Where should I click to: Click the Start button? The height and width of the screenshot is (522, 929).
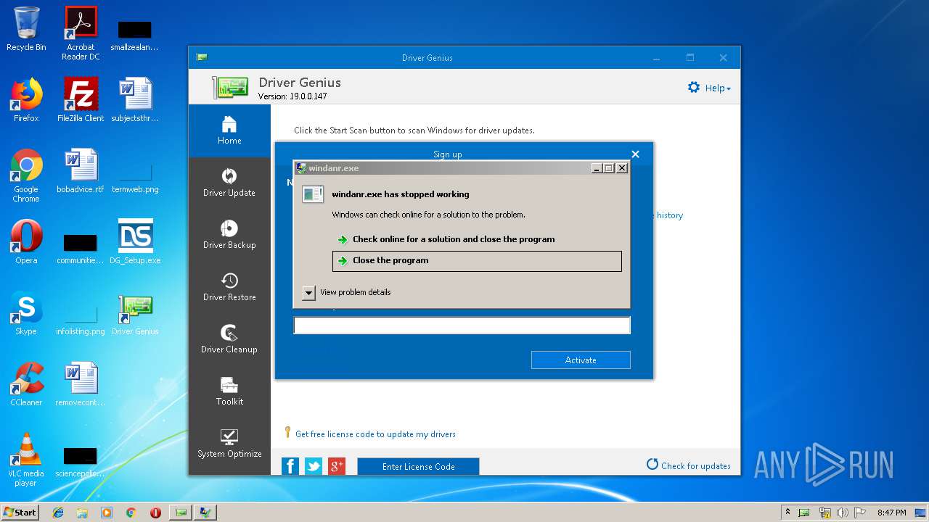[x=20, y=512]
